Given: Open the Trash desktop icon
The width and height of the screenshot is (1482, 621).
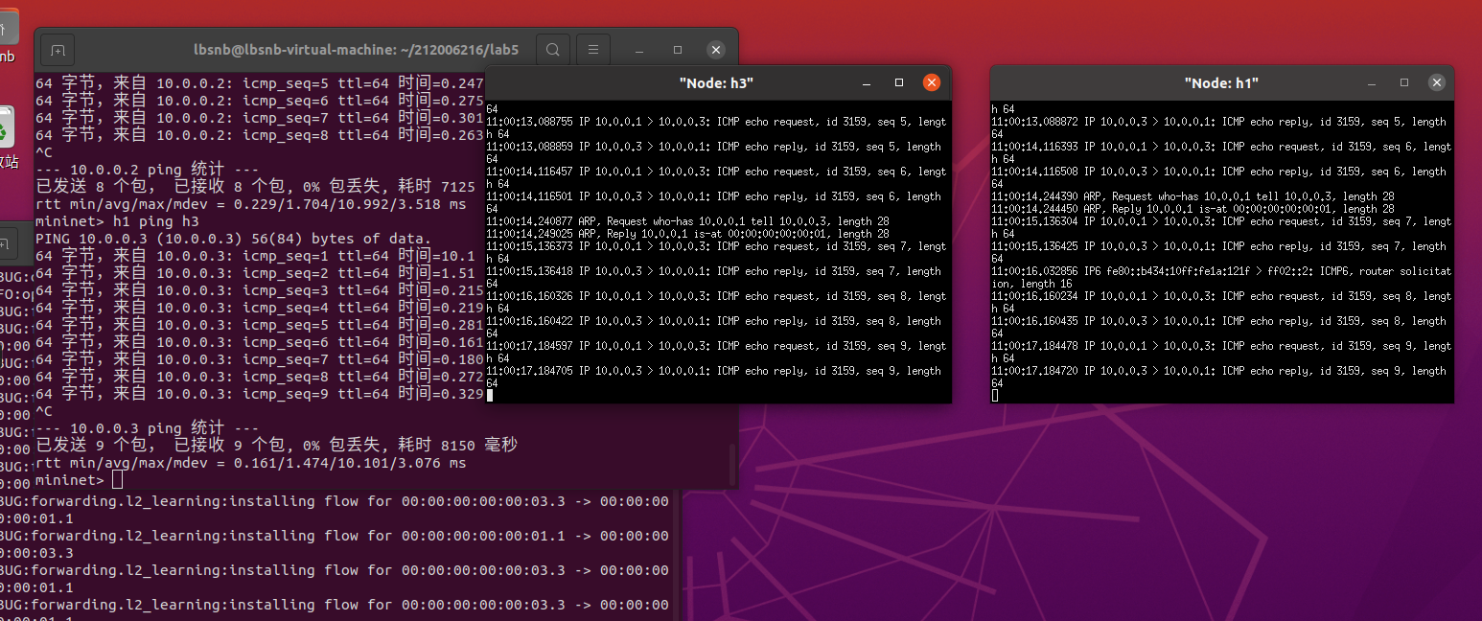Looking at the screenshot, I should click(x=6, y=127).
